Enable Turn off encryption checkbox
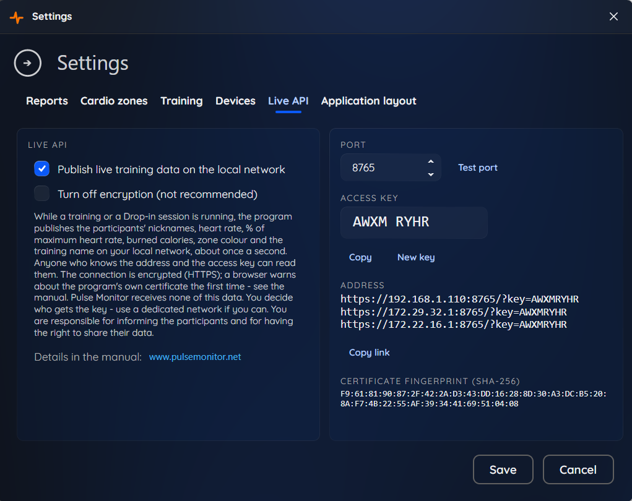Image resolution: width=632 pixels, height=501 pixels. coord(42,194)
